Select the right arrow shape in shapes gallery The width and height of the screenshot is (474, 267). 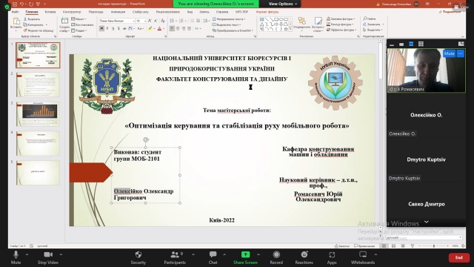tap(276, 24)
